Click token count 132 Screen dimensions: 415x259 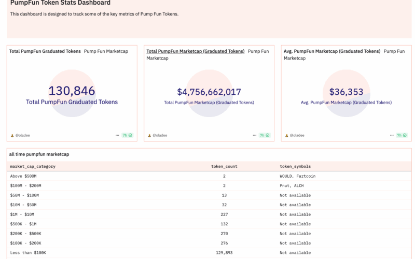pyautogui.click(x=224, y=224)
